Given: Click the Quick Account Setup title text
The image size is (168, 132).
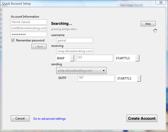Looking at the screenshot, I should coord(16,4).
